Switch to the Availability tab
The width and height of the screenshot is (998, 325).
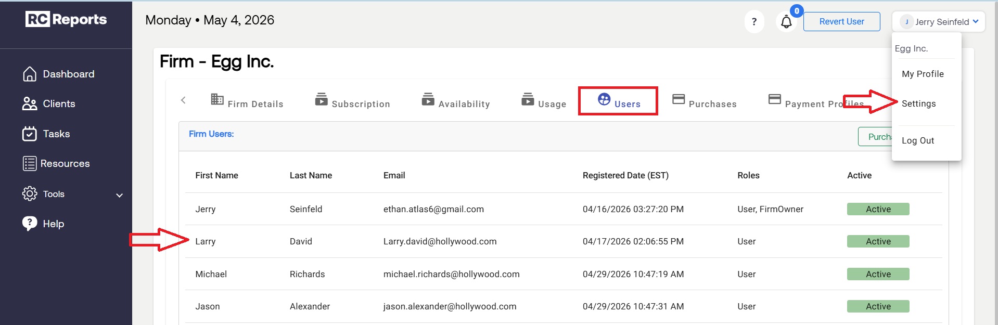(456, 100)
